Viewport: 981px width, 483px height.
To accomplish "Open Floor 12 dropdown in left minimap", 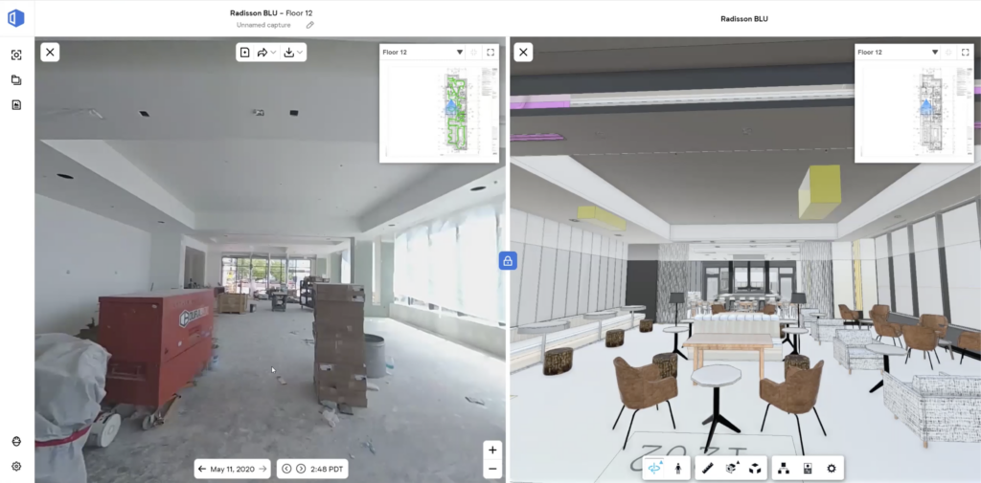I will coord(459,53).
